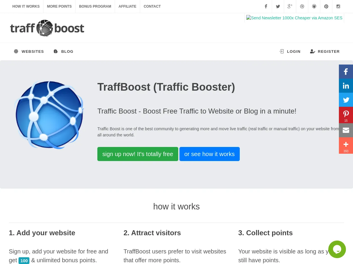
Task: Click the sign up now button
Action: [x=138, y=154]
